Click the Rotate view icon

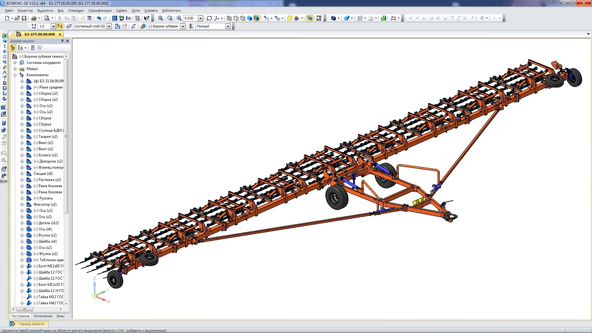pos(209,18)
